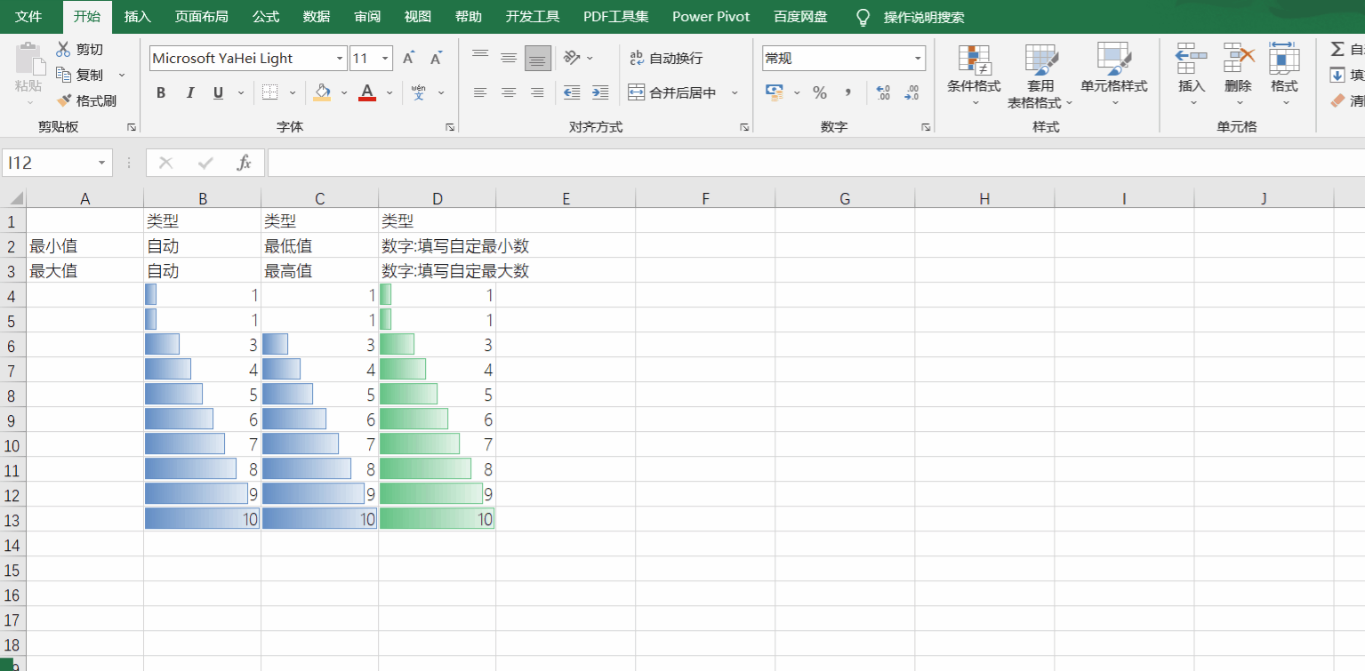
Task: Open the font size dropdown
Action: [x=385, y=59]
